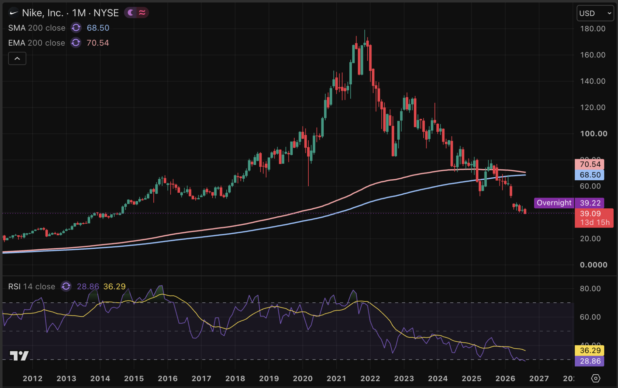Click the purple 39.22 overnight price tag
Screen dimensions: 618x388
pos(590,203)
